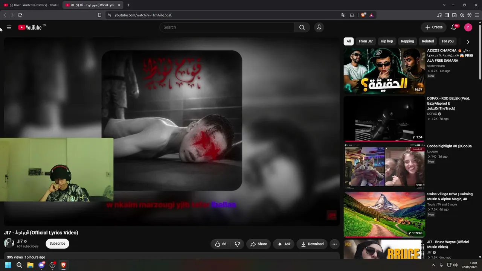Select the JI7 Official Lyrics Video tab

(x=93, y=5)
